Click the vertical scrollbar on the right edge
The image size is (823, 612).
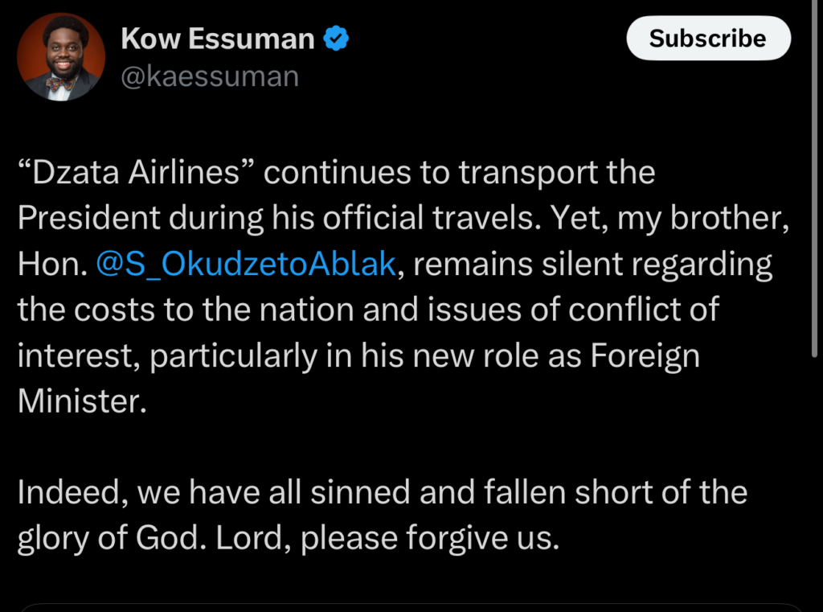pyautogui.click(x=815, y=241)
